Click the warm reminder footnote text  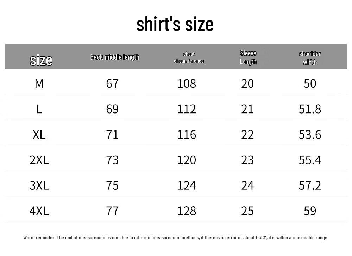pyautogui.click(x=176, y=238)
